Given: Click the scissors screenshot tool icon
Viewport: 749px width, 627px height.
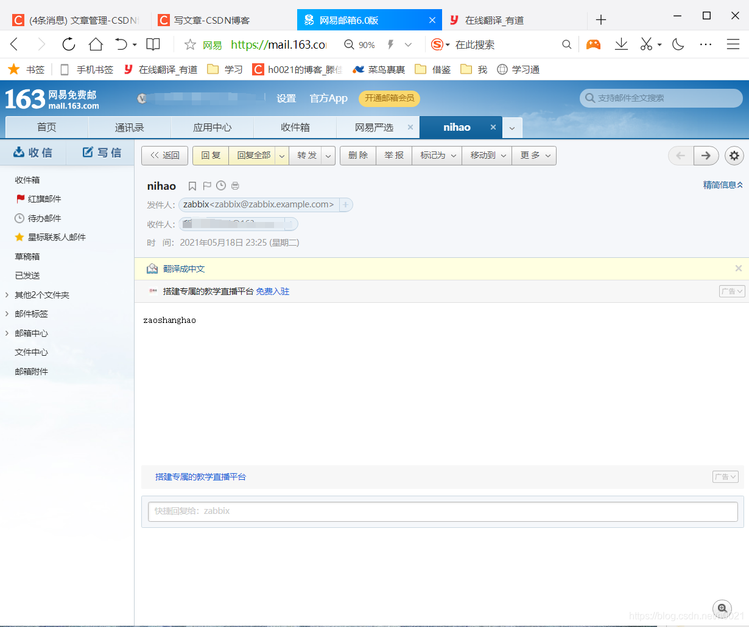Looking at the screenshot, I should coord(646,44).
